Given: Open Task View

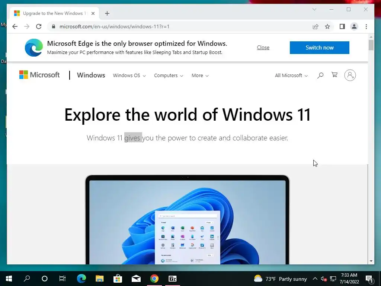Looking at the screenshot, I should (x=63, y=279).
